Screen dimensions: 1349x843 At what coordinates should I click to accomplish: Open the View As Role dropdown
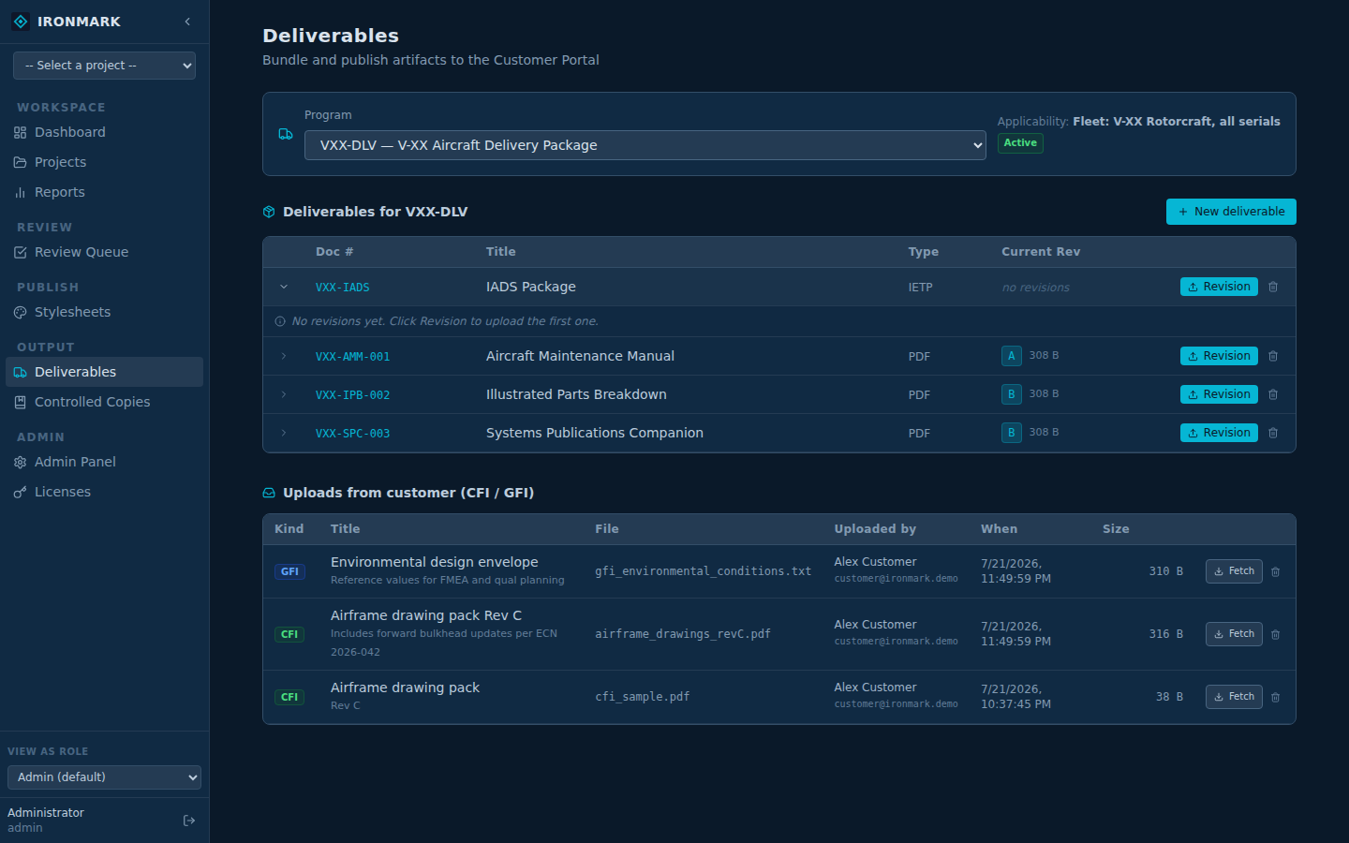click(x=104, y=777)
